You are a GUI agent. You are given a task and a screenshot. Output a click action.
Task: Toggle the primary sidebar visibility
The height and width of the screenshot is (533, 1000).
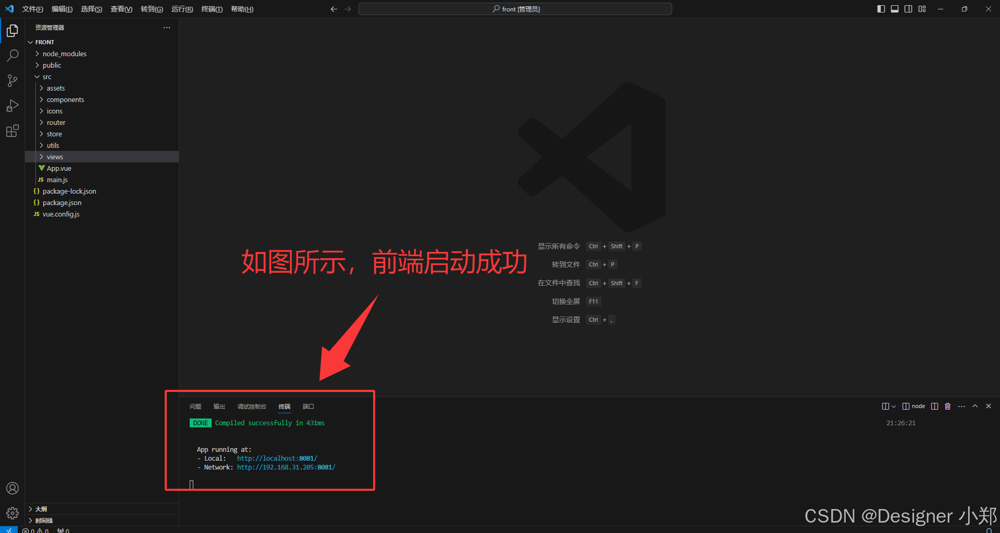[x=881, y=9]
